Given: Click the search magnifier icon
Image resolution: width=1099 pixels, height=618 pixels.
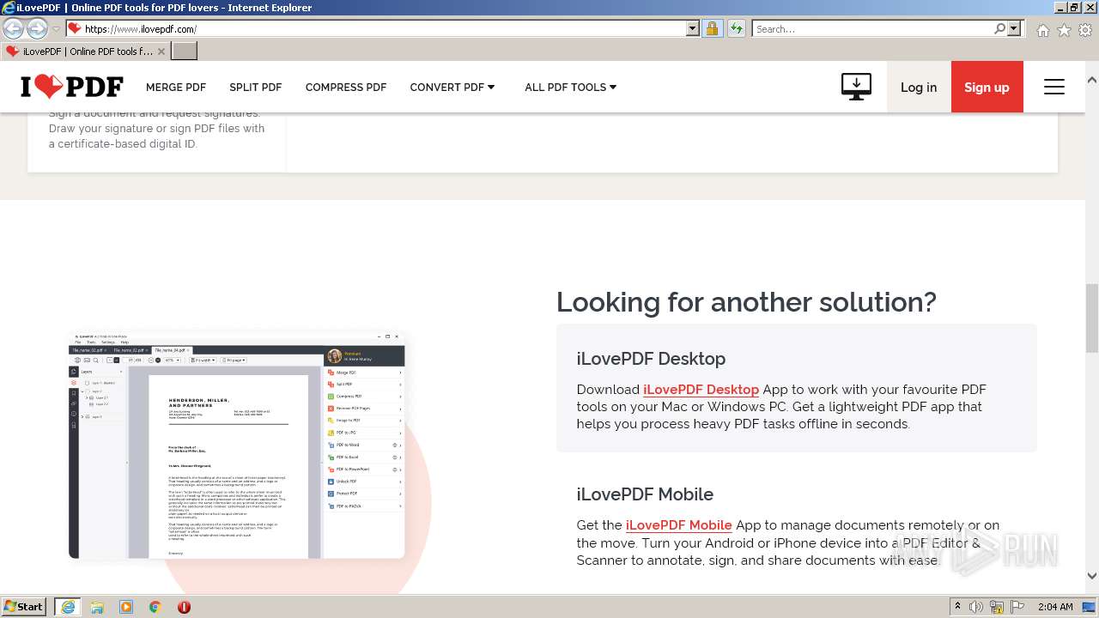Looking at the screenshot, I should [x=999, y=28].
